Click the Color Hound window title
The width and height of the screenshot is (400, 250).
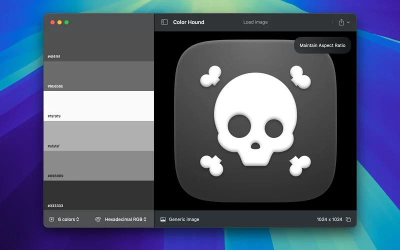(188, 22)
